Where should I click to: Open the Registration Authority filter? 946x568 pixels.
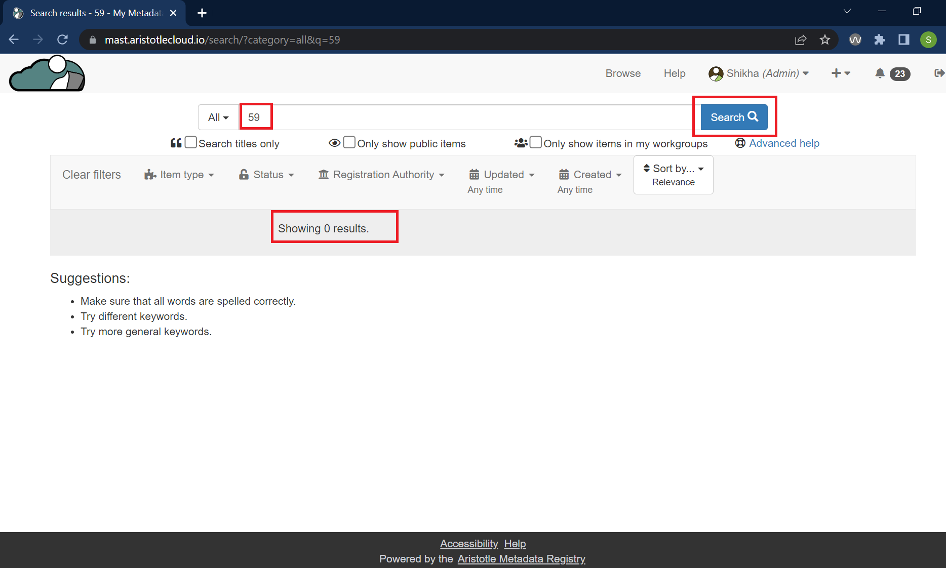pyautogui.click(x=382, y=175)
